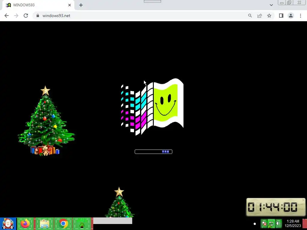Open Action Center flag tray icon

264,223
